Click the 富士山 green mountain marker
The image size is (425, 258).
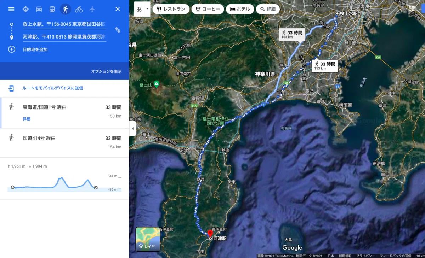click(x=157, y=84)
